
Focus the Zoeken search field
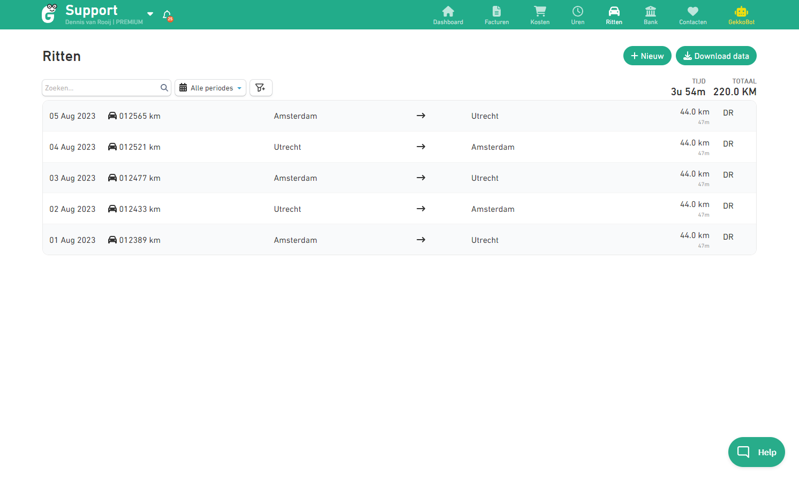(x=107, y=88)
